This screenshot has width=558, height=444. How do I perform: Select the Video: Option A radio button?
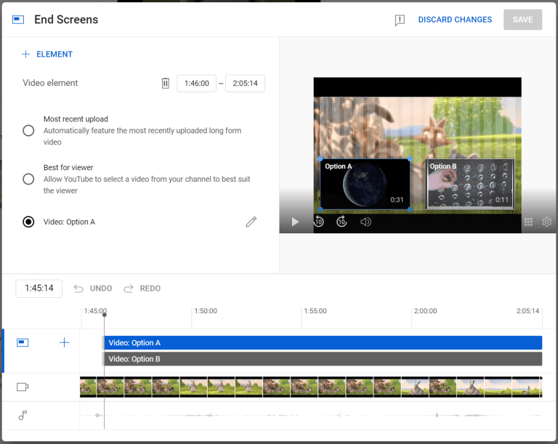(x=28, y=222)
